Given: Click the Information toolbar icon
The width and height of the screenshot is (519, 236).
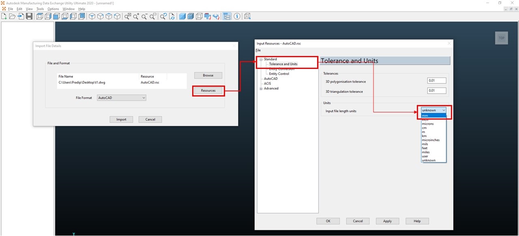Looking at the screenshot, I should click(x=237, y=16).
